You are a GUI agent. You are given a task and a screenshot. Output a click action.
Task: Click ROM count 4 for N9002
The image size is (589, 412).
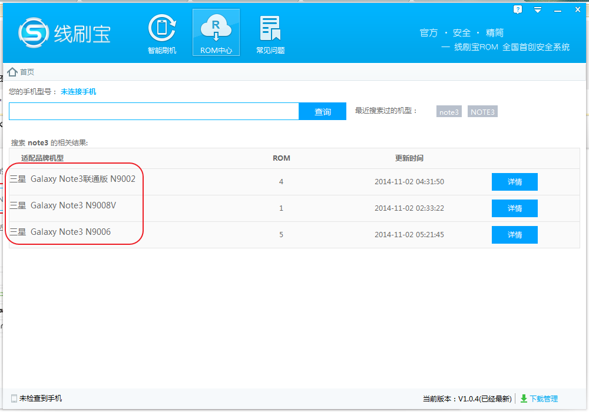click(x=282, y=182)
